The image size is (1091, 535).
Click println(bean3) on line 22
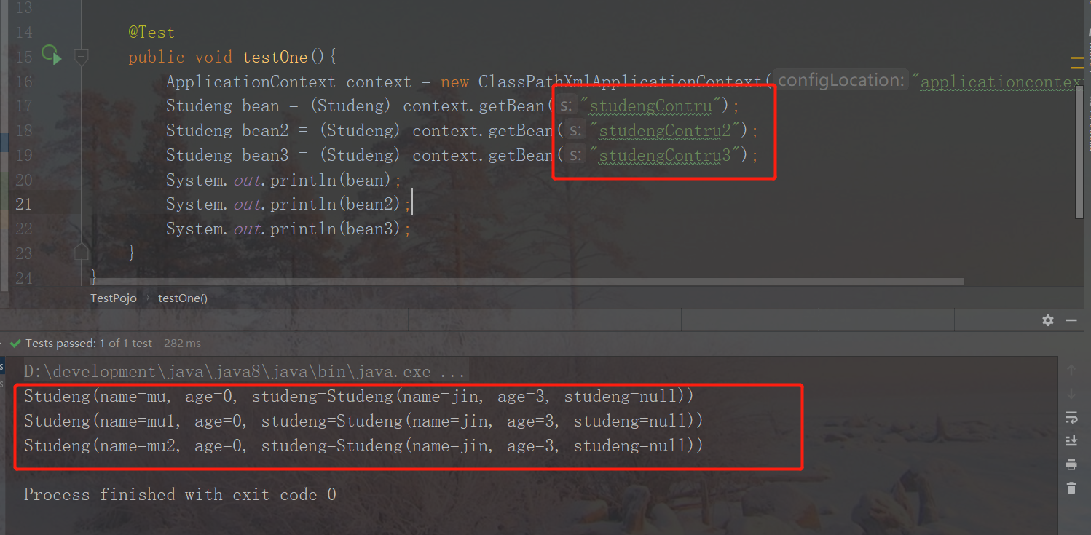[336, 229]
